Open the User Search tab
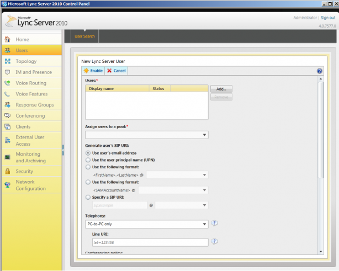The width and height of the screenshot is (339, 271). click(85, 36)
